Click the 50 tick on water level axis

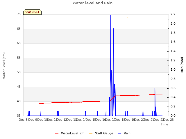point(19,72)
